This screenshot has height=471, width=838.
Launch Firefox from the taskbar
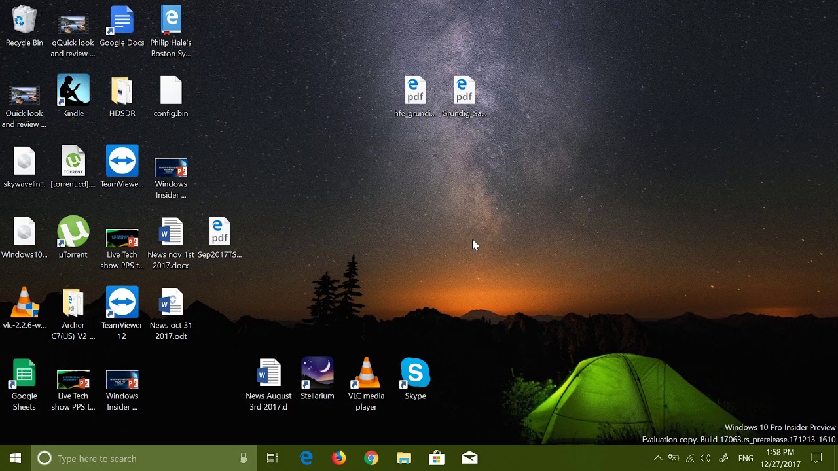338,458
